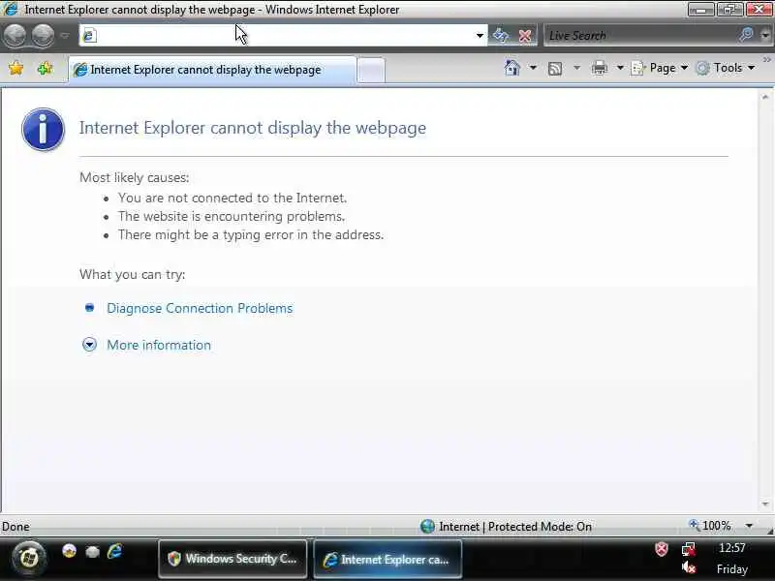
Task: Open a new blank tab
Action: pos(371,70)
